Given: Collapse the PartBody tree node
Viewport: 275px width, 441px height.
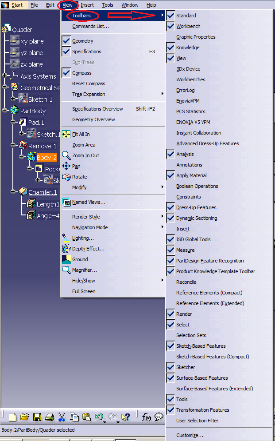Looking at the screenshot, I should pos(5,111).
